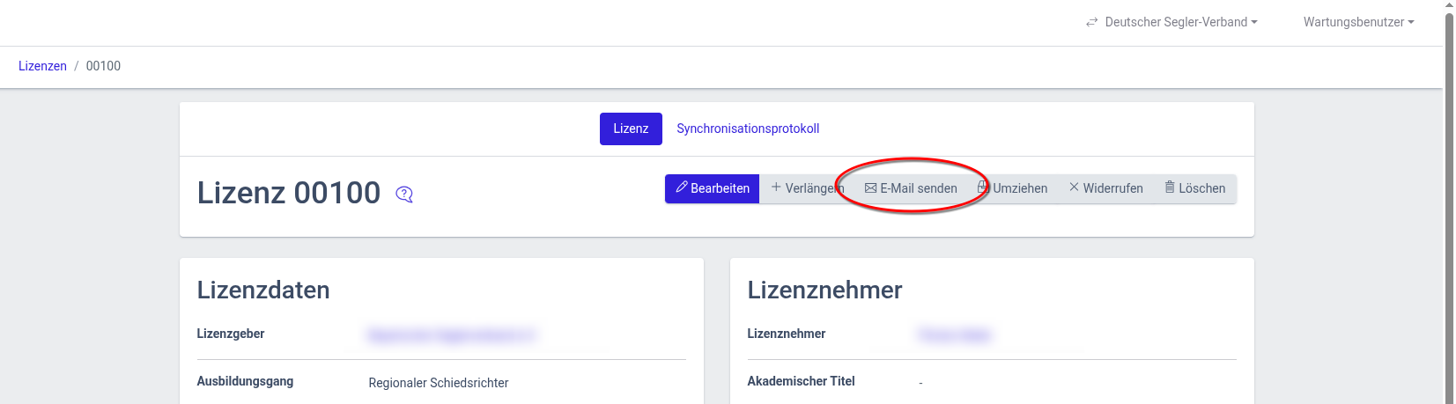This screenshot has height=404, width=1456.
Task: Click the Lizenz 00100 page heading
Action: click(x=289, y=193)
